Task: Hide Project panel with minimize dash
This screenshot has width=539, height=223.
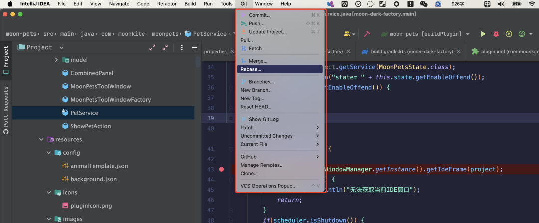Action: point(195,48)
